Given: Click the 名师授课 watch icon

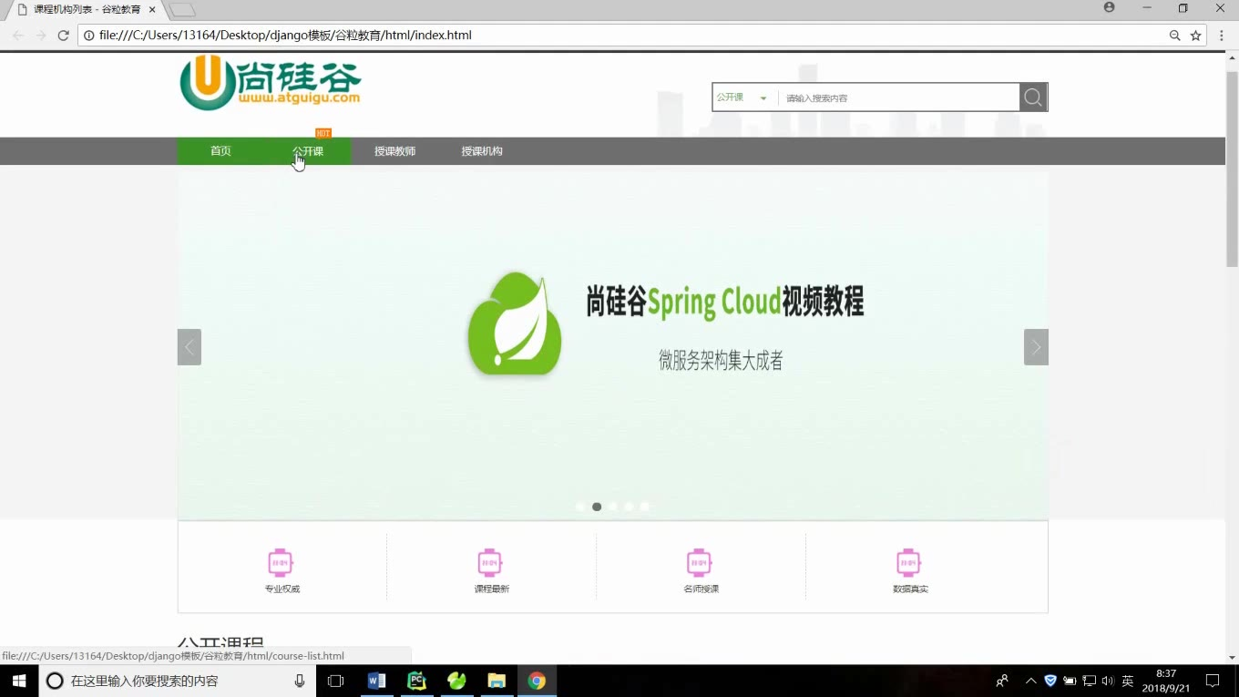Looking at the screenshot, I should pos(699,563).
